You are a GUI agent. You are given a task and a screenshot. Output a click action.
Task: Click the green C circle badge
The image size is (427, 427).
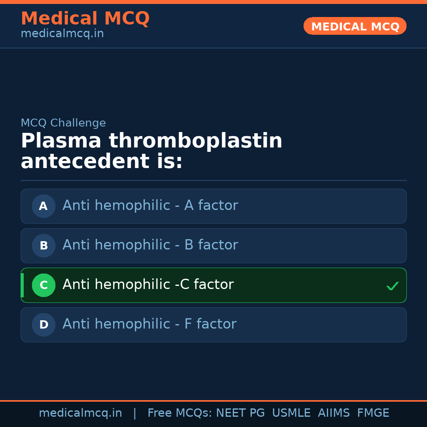coord(43,285)
